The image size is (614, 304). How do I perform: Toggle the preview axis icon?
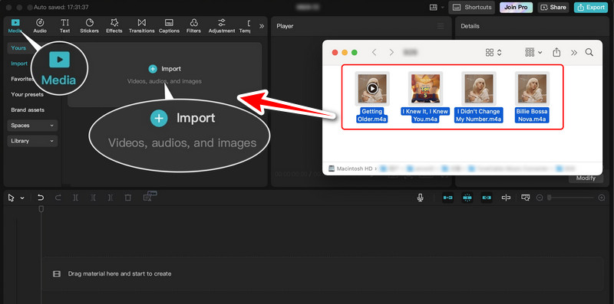click(x=506, y=198)
